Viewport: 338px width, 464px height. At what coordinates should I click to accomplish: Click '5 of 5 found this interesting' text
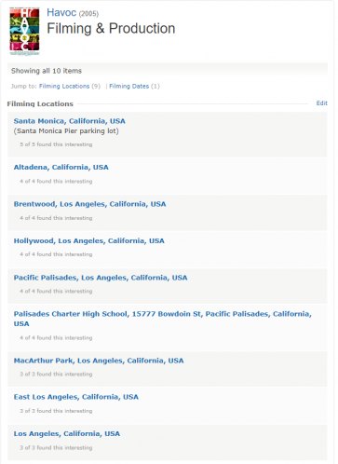56,144
